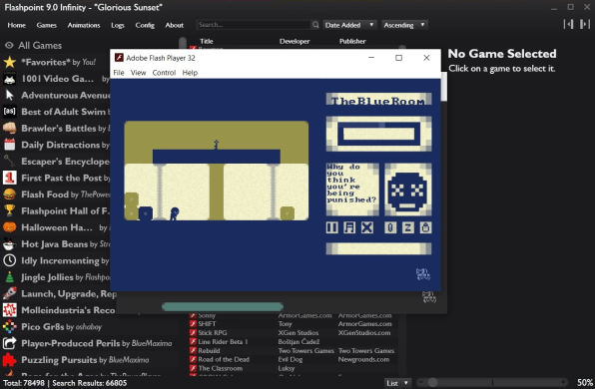Open the List layout dropdown

pos(397,383)
